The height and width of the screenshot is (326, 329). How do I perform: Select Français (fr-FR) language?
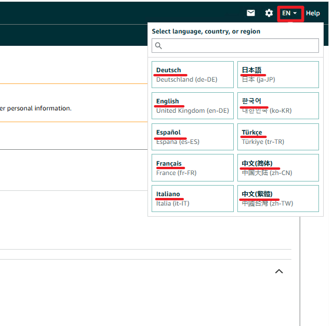tap(193, 167)
